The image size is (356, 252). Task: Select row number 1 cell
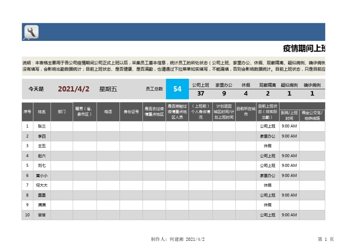pyautogui.click(x=27, y=126)
